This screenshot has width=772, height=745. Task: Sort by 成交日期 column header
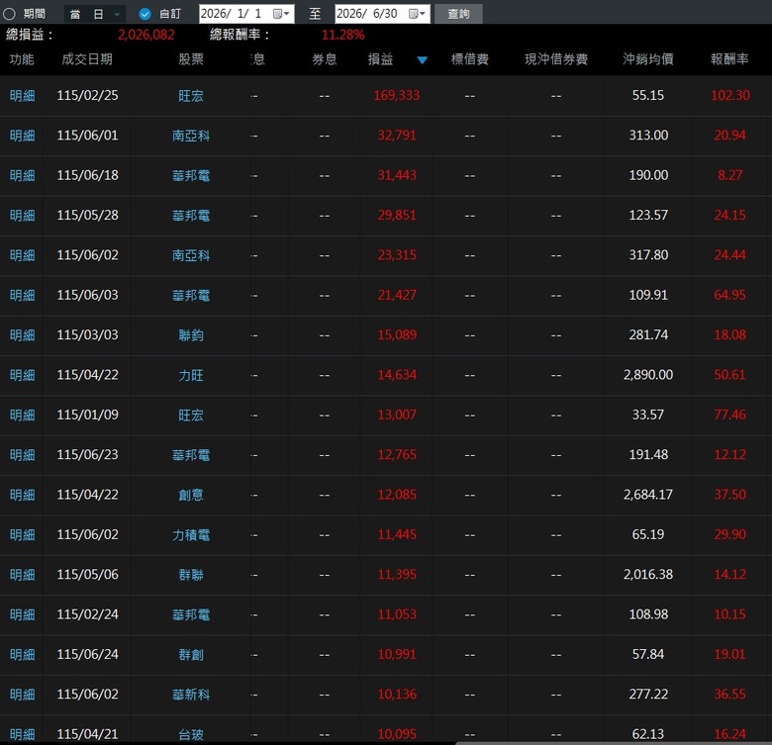coord(87,59)
